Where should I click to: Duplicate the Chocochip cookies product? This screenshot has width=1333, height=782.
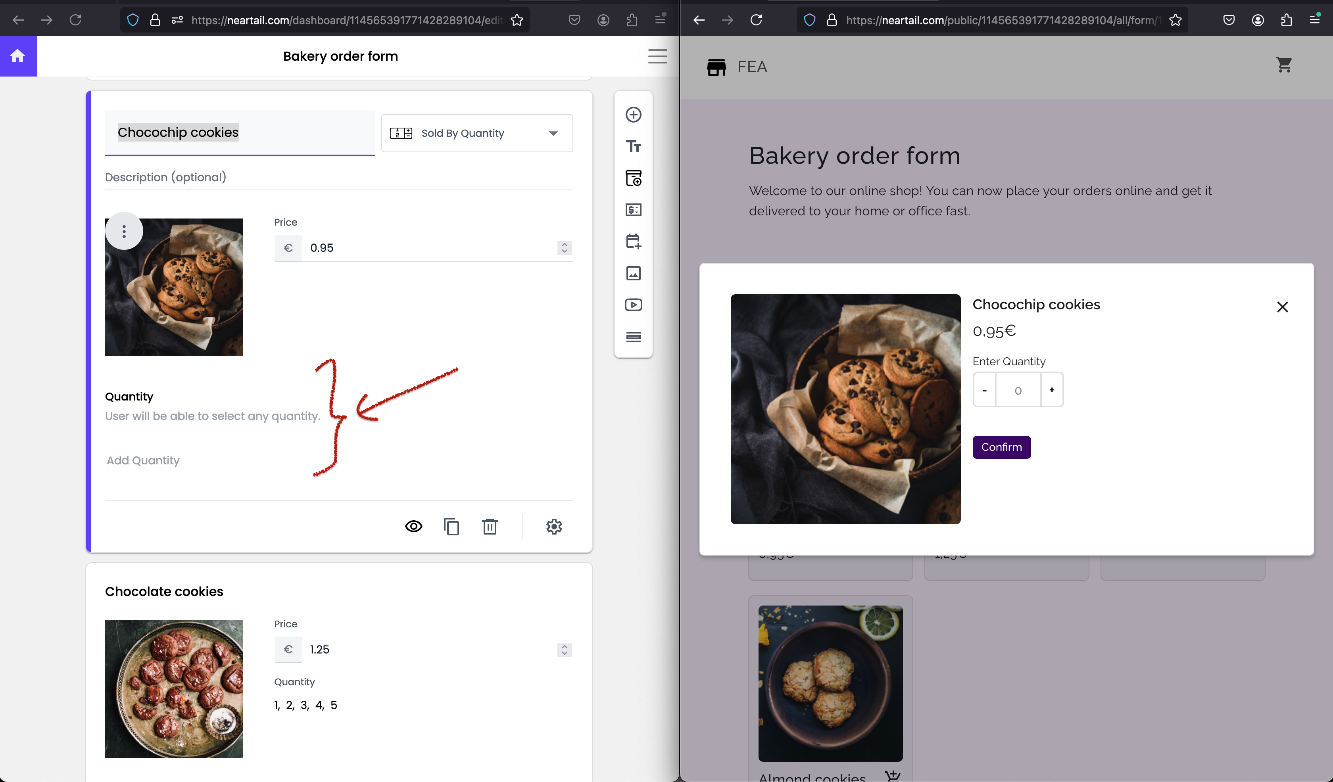(x=451, y=527)
